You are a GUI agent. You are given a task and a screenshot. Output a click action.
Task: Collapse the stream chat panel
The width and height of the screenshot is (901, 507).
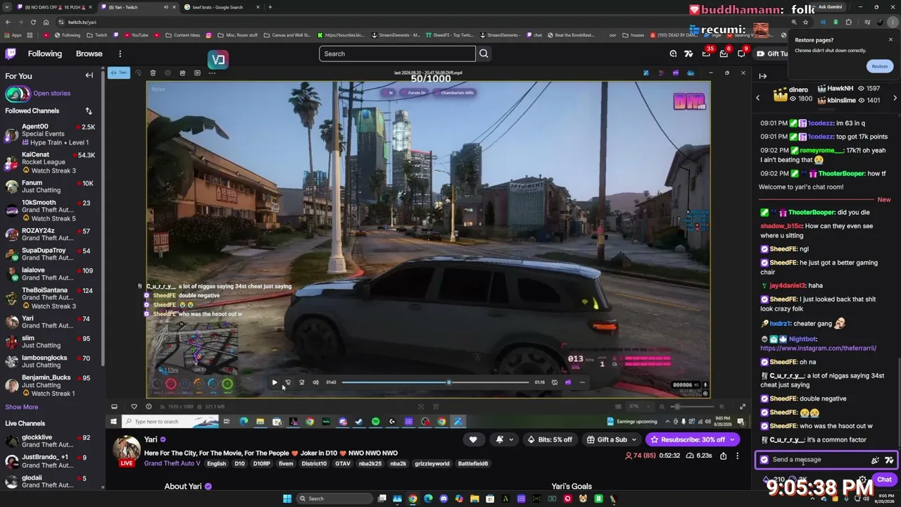pyautogui.click(x=763, y=75)
